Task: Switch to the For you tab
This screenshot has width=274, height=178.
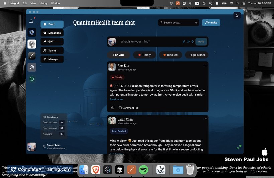Action: coord(119,55)
